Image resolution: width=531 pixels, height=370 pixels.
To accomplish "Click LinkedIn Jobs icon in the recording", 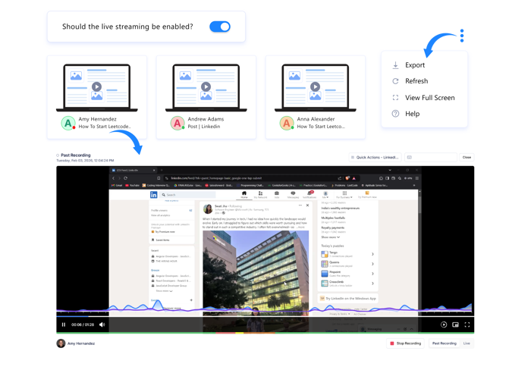I will (x=277, y=195).
